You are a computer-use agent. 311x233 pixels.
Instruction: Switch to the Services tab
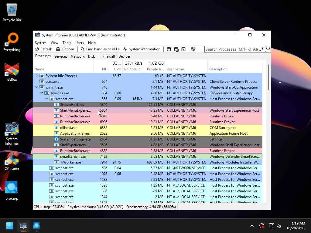click(61, 56)
